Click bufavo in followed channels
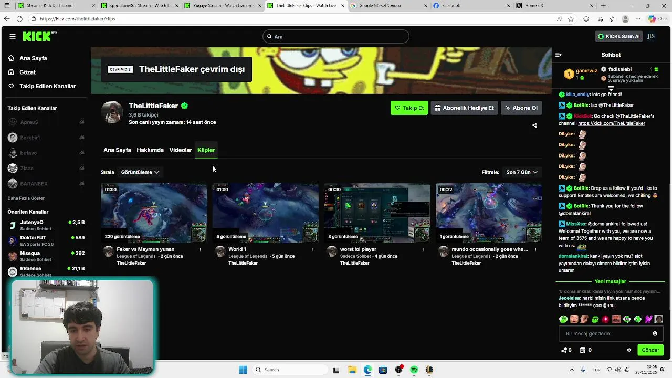Screen dimensions: 672x378 click(x=46, y=153)
